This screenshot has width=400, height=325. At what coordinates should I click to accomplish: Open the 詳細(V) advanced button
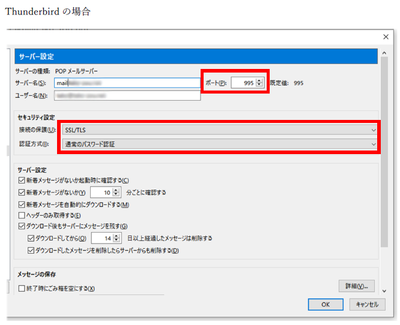point(356,286)
